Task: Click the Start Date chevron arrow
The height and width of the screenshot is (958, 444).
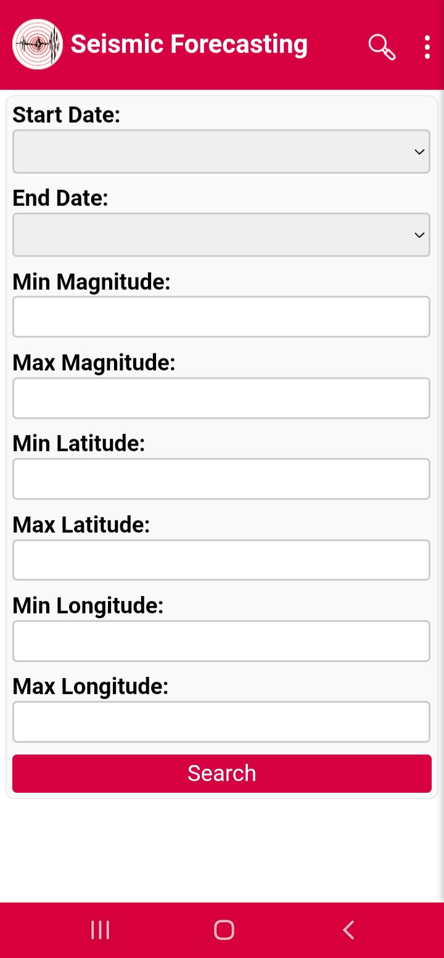Action: click(419, 152)
